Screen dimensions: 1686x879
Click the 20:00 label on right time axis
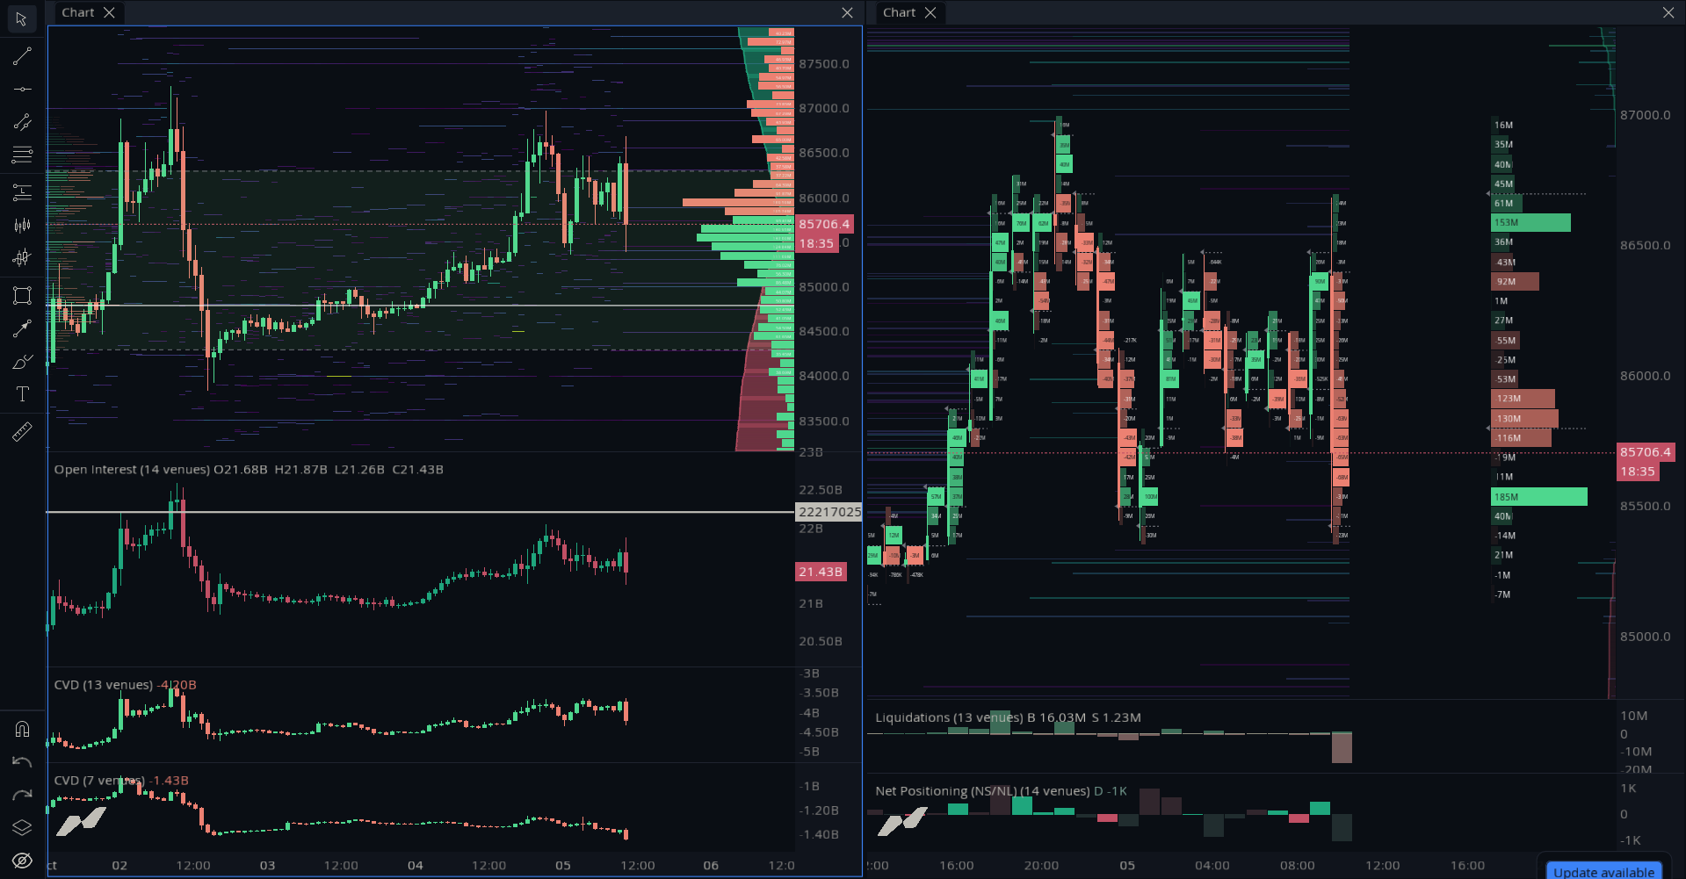pyautogui.click(x=1041, y=865)
